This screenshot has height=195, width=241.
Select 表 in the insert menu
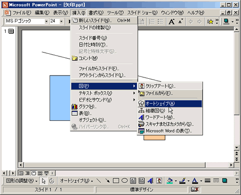point(104,113)
